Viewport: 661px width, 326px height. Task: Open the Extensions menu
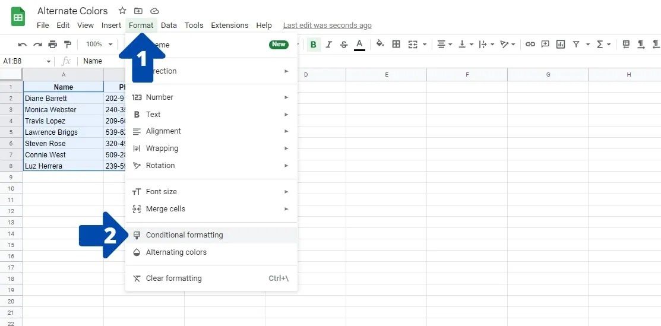coord(230,26)
